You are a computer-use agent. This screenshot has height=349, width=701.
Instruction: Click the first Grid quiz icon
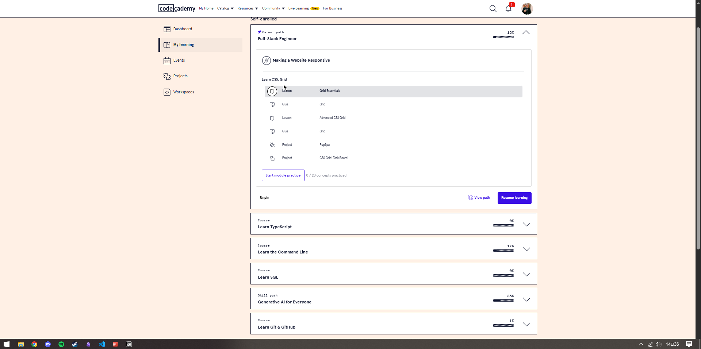(x=272, y=105)
